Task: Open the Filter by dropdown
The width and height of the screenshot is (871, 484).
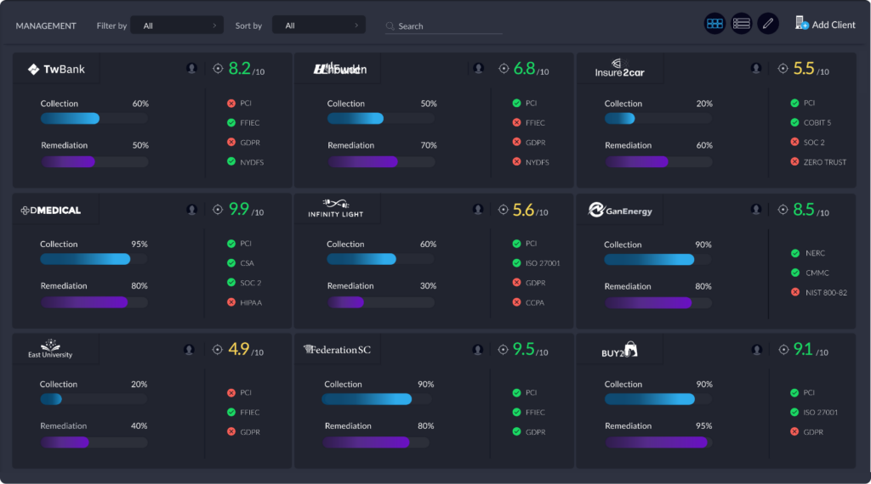Action: coord(177,25)
